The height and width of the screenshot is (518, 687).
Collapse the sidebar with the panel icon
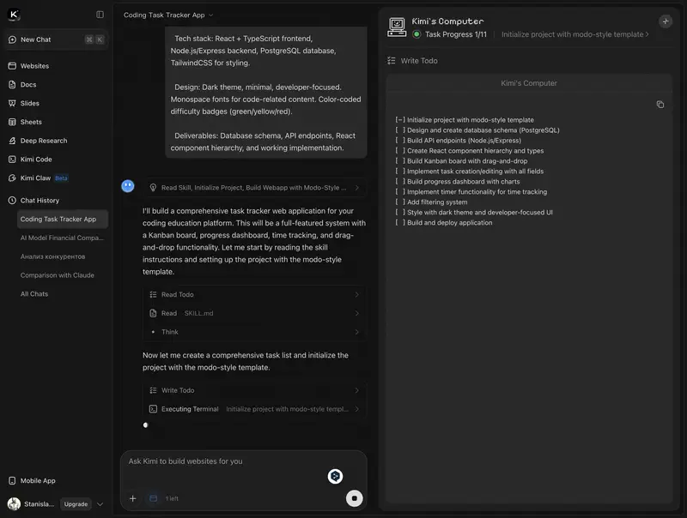100,15
